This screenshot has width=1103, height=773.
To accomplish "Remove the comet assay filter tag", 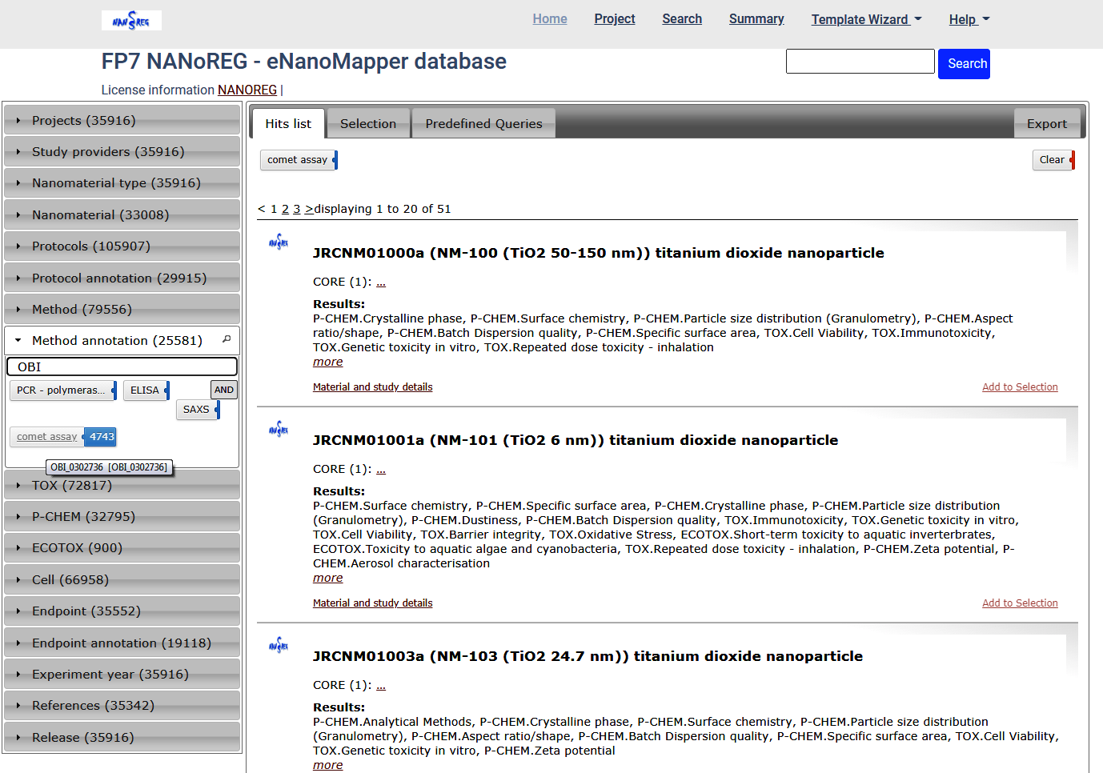I will point(335,160).
